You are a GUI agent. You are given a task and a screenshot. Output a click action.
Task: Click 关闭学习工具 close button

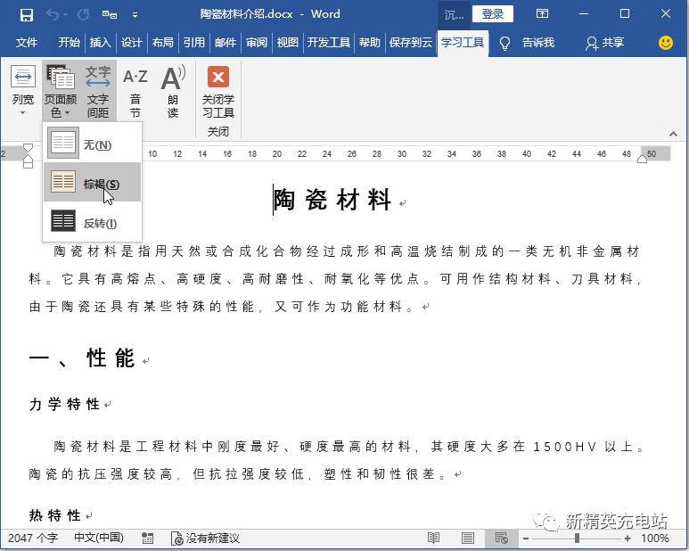pyautogui.click(x=218, y=92)
